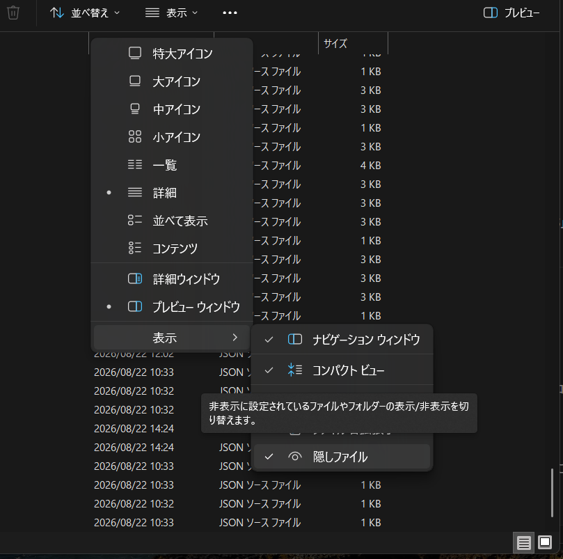Toggle the プレビュー ウィンドウ preview pane
Image resolution: width=563 pixels, height=559 pixels.
click(x=172, y=307)
